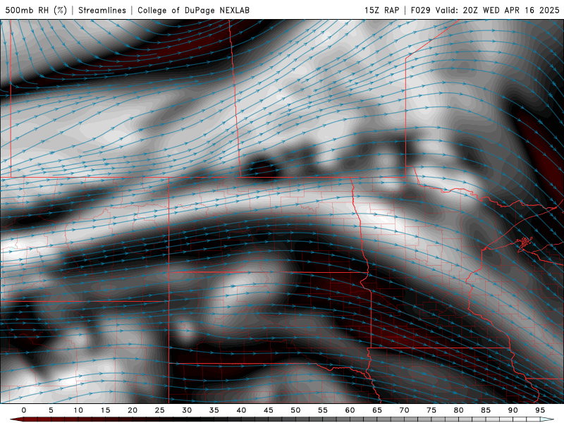564x423 pixels.
Task: Click the '10' label on the color scale
Action: coord(78,410)
